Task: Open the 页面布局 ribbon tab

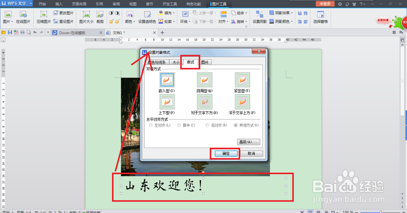Action: click(79, 4)
